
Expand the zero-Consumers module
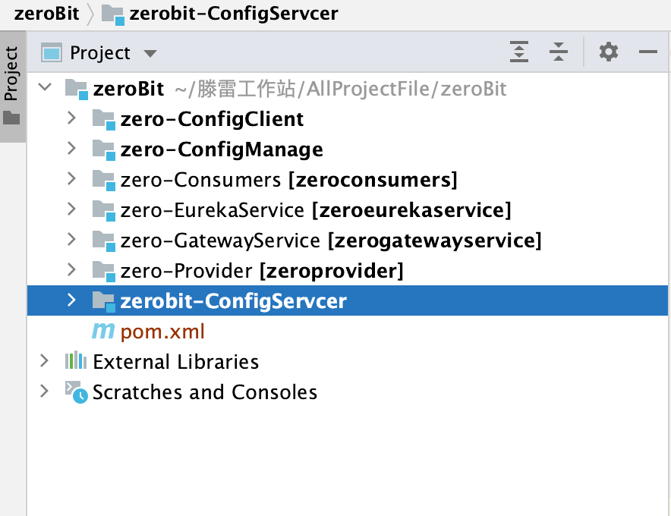pyautogui.click(x=71, y=178)
